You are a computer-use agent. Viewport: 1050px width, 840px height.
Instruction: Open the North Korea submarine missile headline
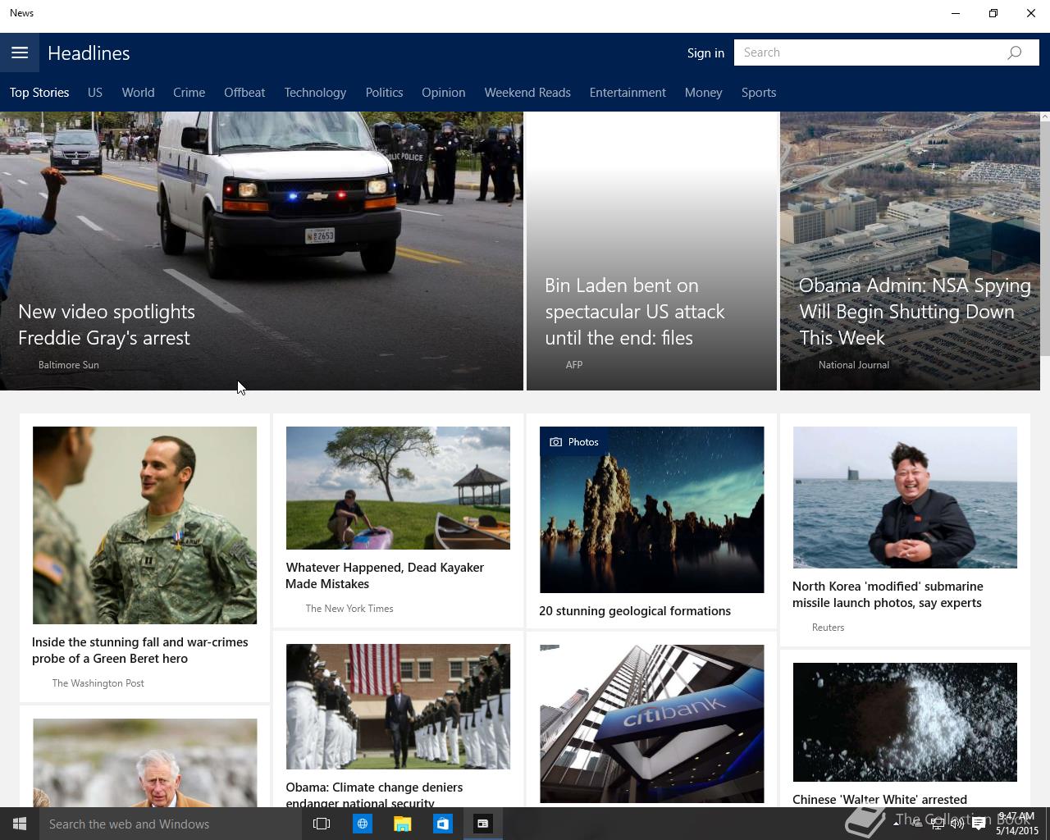(x=888, y=595)
